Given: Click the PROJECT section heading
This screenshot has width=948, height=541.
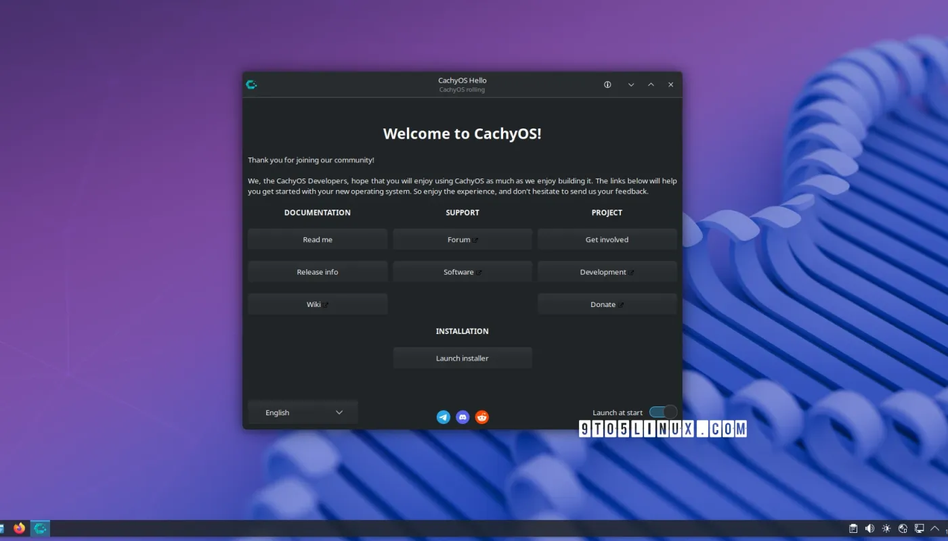Looking at the screenshot, I should [x=607, y=212].
